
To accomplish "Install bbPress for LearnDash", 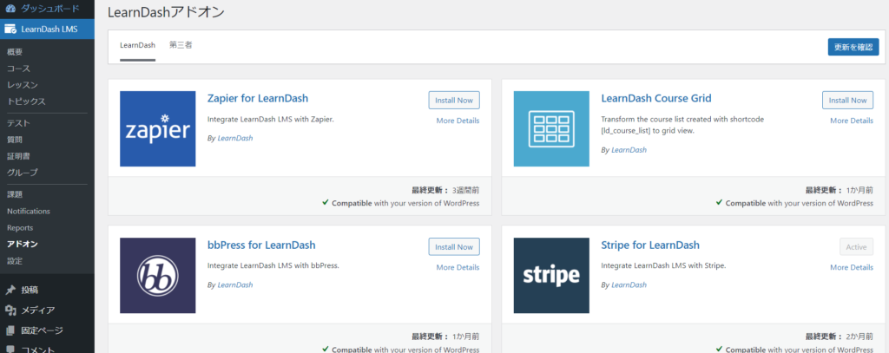I will click(x=454, y=247).
